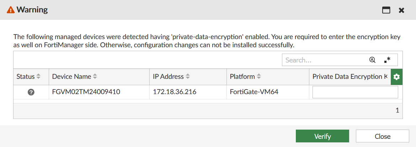Click the unknown status question-mark icon
This screenshot has height=147, width=416.
pyautogui.click(x=31, y=92)
